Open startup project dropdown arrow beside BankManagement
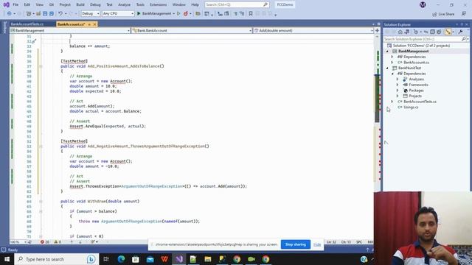This screenshot has height=265, width=472. coord(174,13)
